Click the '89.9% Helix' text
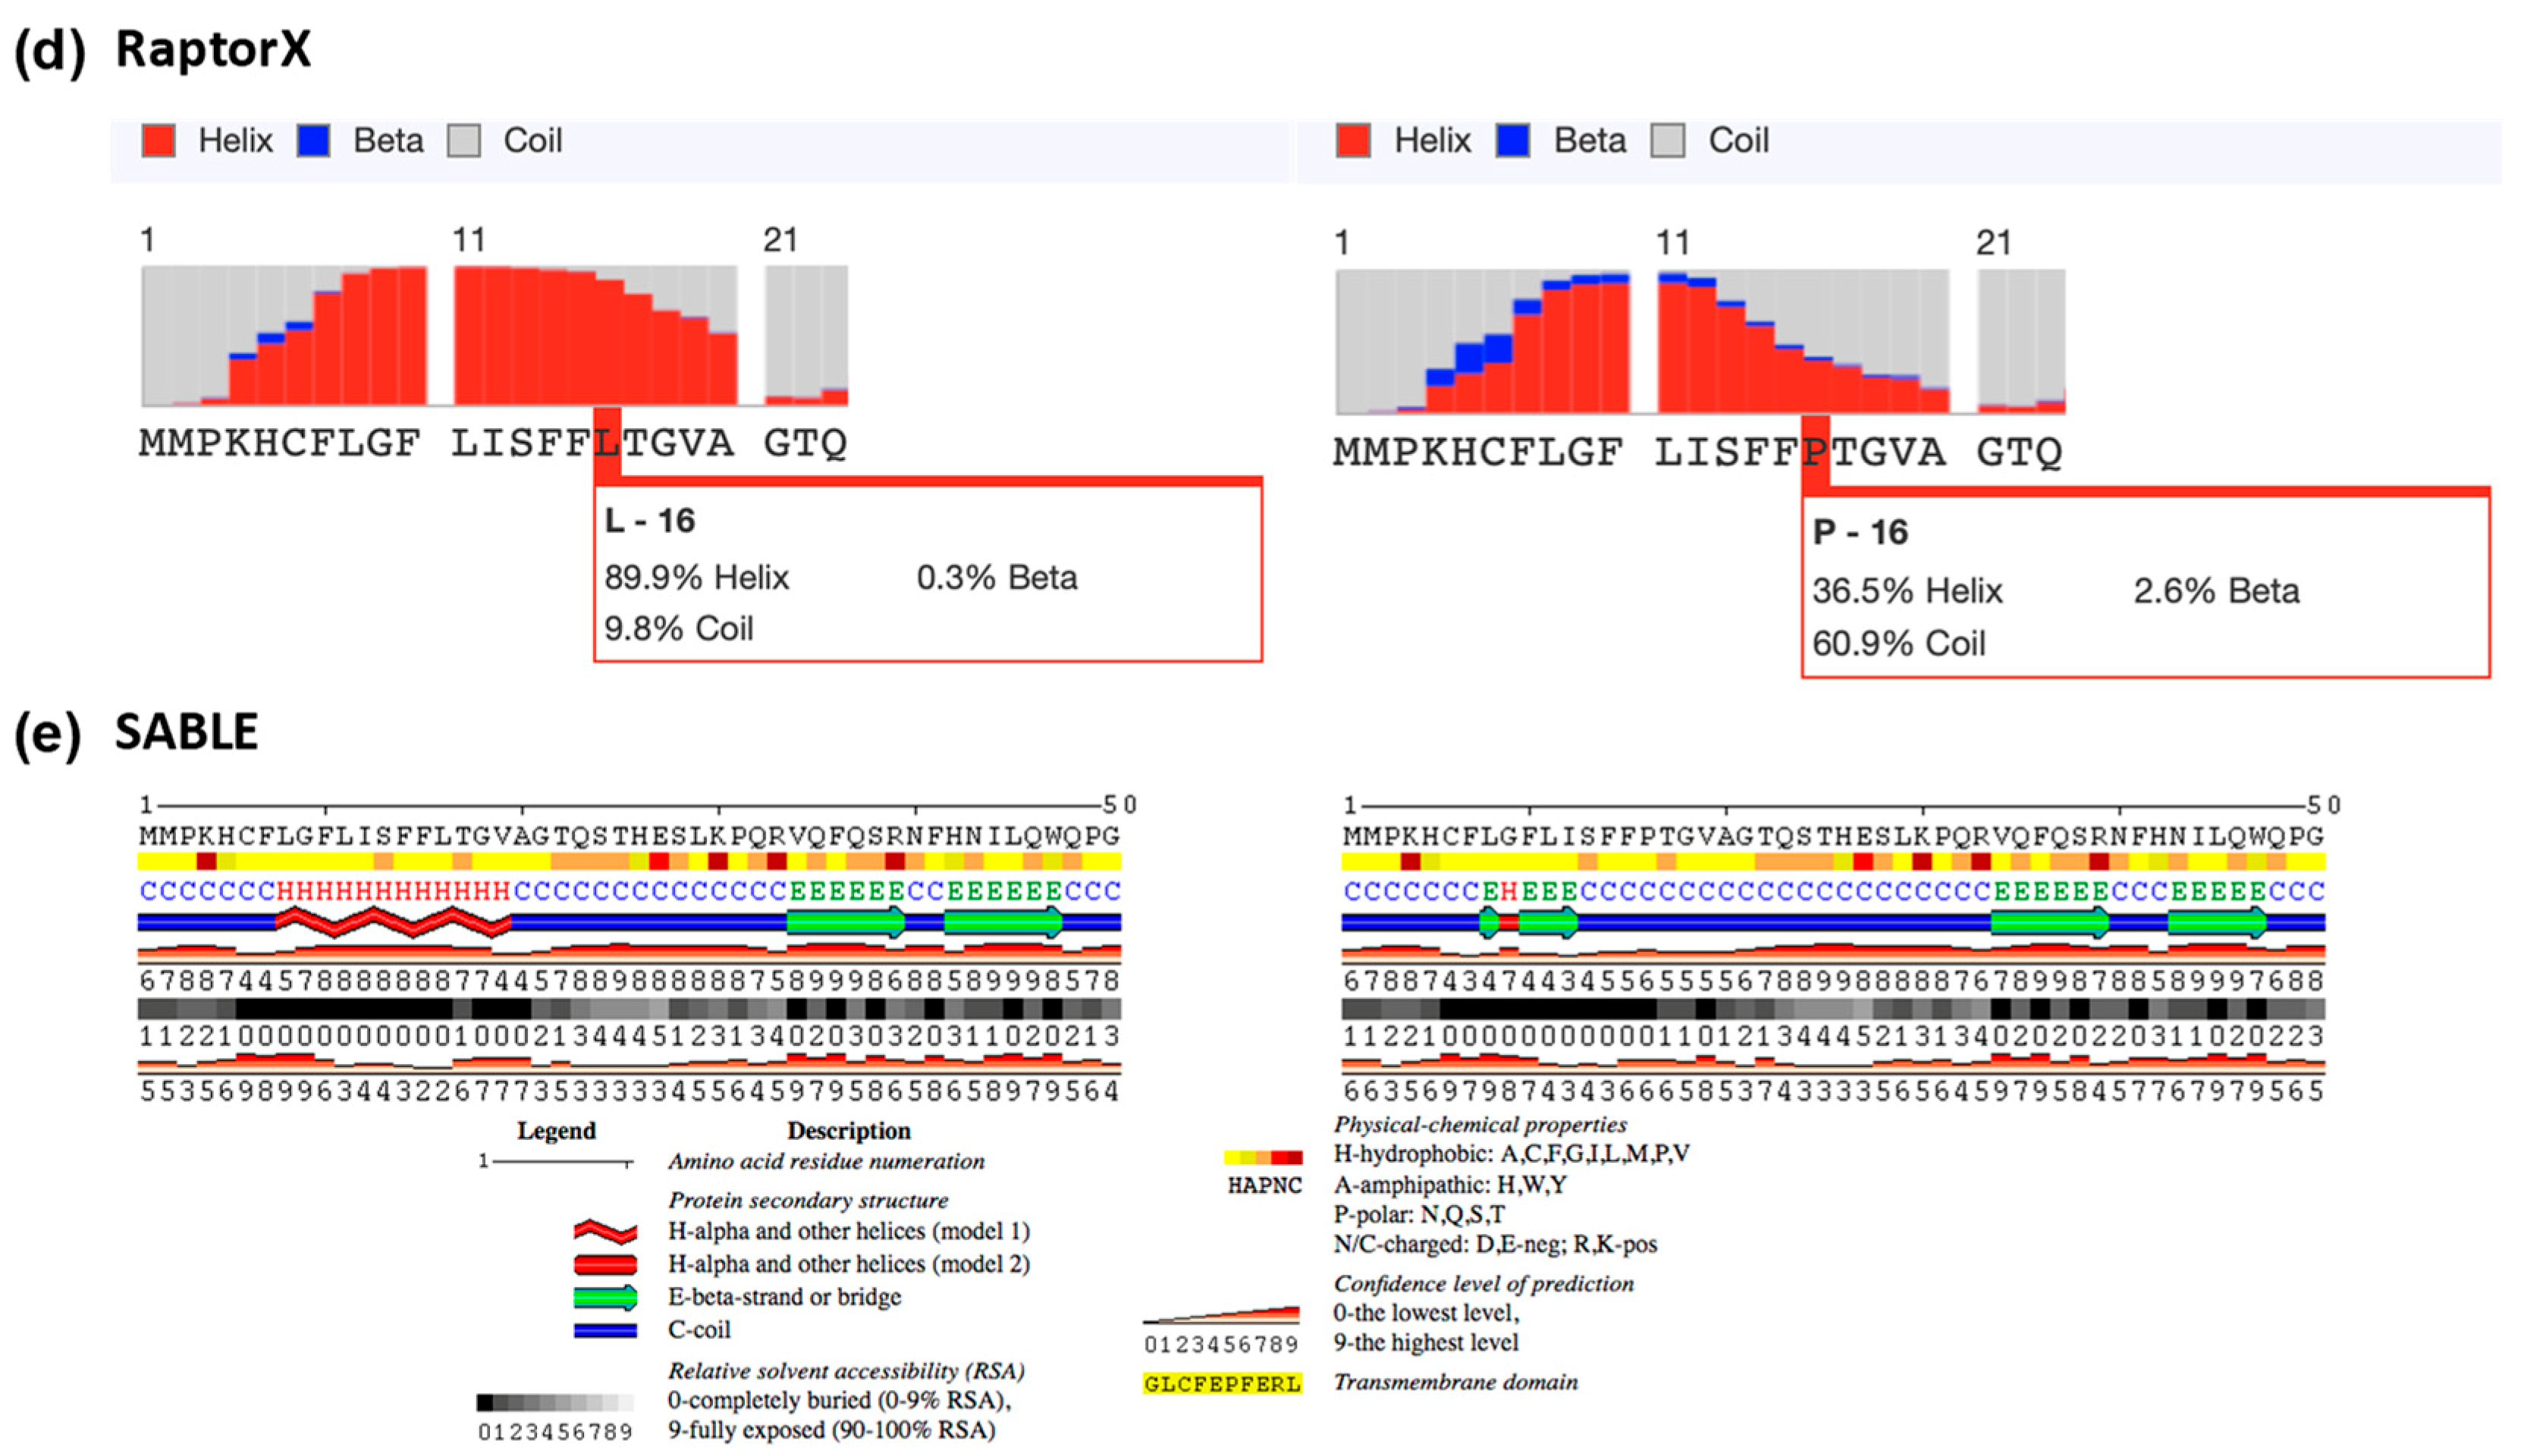The width and height of the screenshot is (2521, 1456). pyautogui.click(x=696, y=578)
